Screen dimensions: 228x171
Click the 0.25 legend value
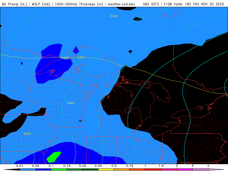point(83,166)
